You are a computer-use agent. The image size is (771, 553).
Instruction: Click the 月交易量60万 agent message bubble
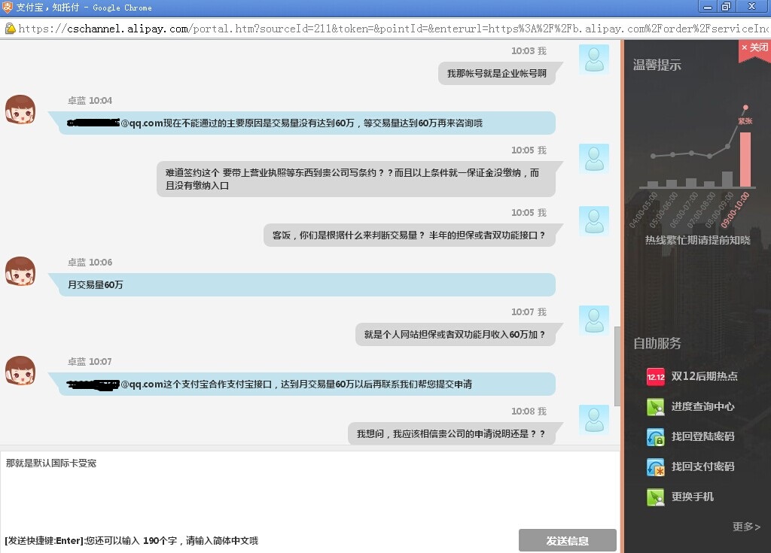click(x=301, y=285)
